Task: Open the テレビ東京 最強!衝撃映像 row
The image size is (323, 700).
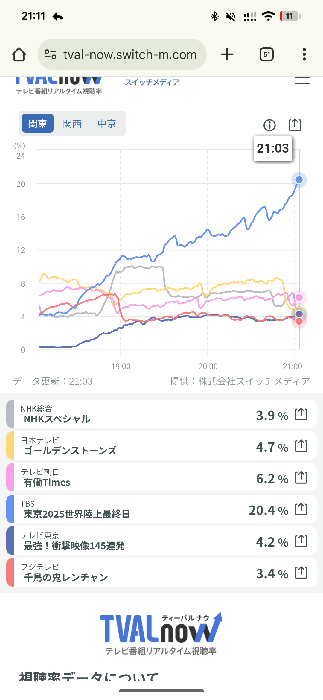Action: [135, 541]
